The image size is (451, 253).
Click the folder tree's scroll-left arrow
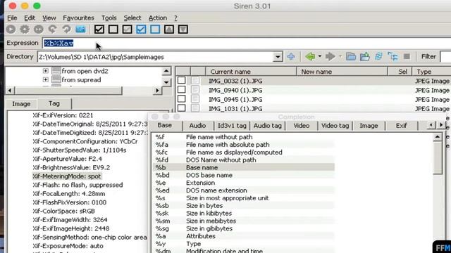(9, 91)
